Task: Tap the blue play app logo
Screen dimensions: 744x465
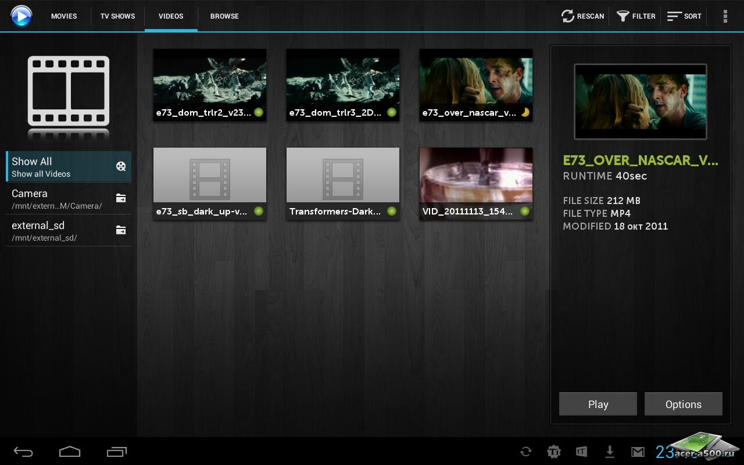Action: 22,16
